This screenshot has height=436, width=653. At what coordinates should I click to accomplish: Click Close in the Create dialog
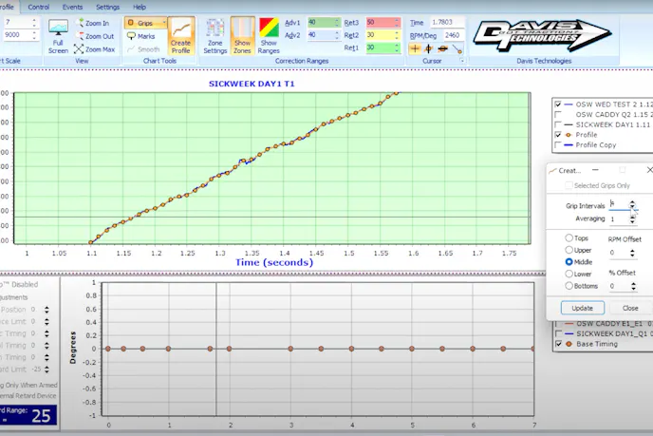tap(629, 308)
